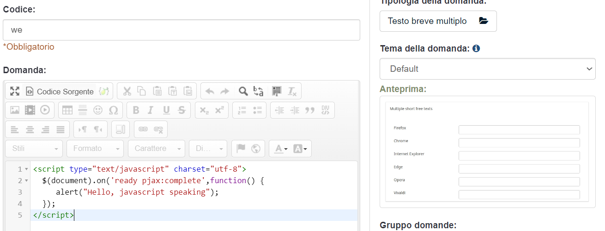Click the insert link icon
The image size is (605, 231).
tap(143, 129)
